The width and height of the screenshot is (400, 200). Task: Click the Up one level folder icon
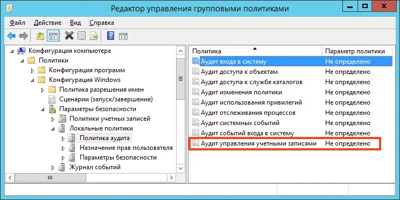click(x=40, y=36)
